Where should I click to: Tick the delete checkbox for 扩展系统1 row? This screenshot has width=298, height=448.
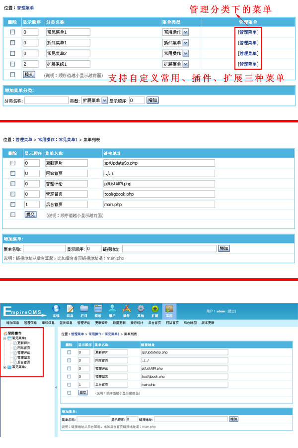click(x=12, y=64)
